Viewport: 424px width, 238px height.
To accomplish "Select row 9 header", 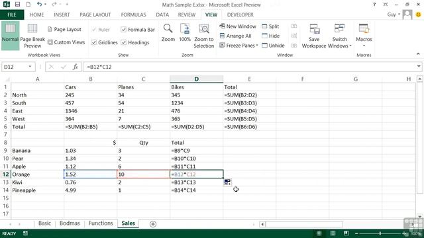I will pos(5,151).
